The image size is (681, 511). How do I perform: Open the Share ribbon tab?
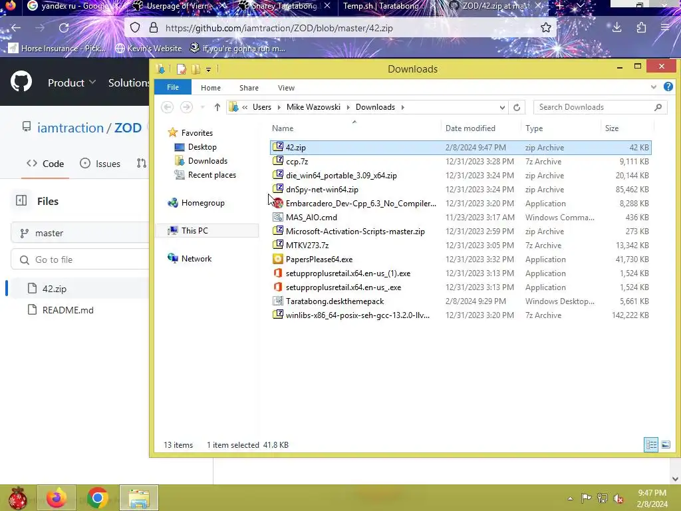tap(249, 88)
